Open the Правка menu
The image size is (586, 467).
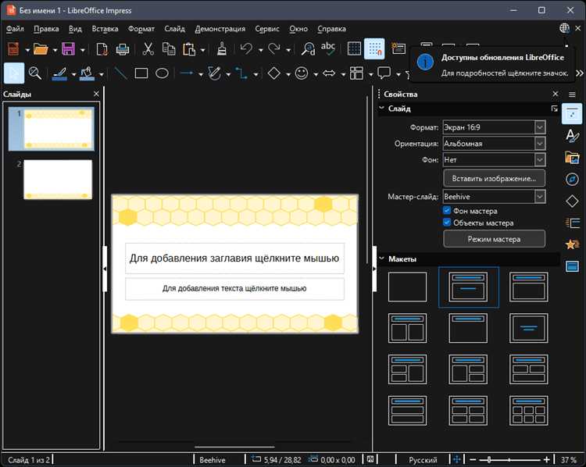pos(46,29)
